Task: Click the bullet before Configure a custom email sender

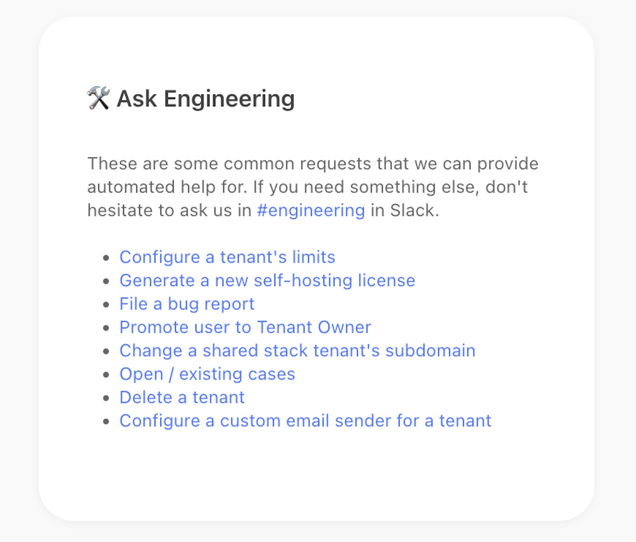Action: click(106, 422)
